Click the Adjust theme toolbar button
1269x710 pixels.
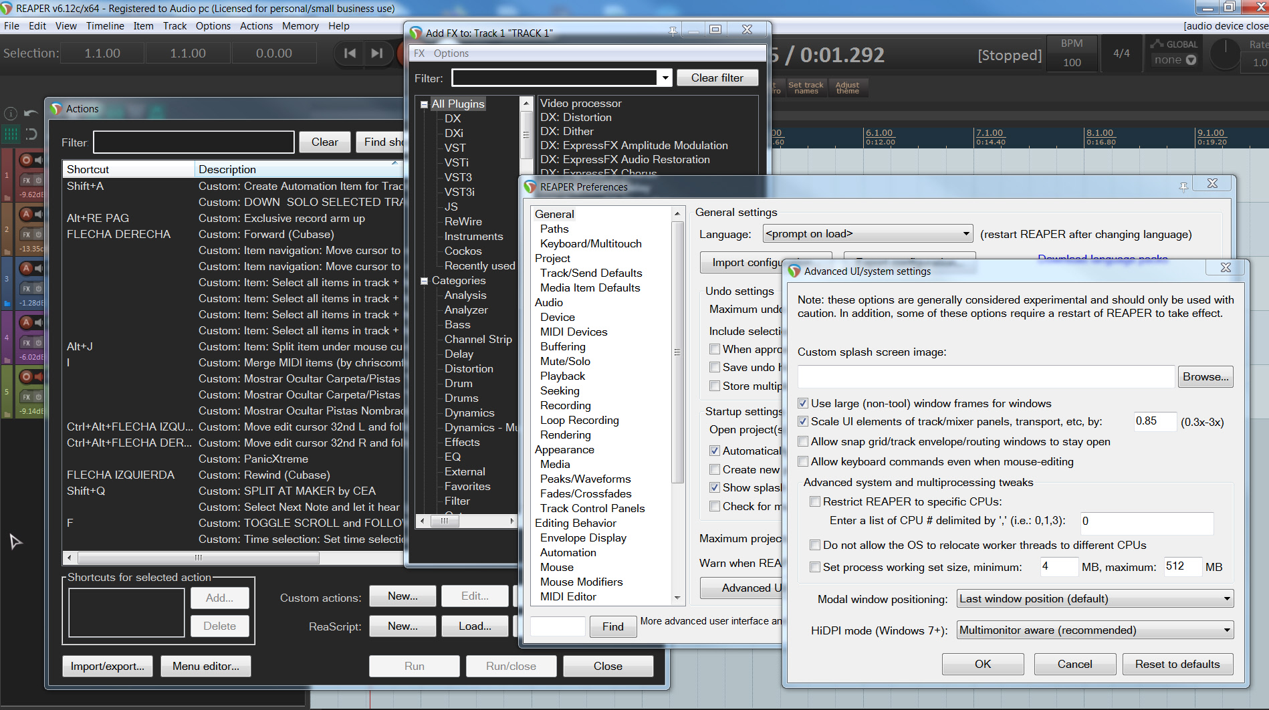[847, 88]
